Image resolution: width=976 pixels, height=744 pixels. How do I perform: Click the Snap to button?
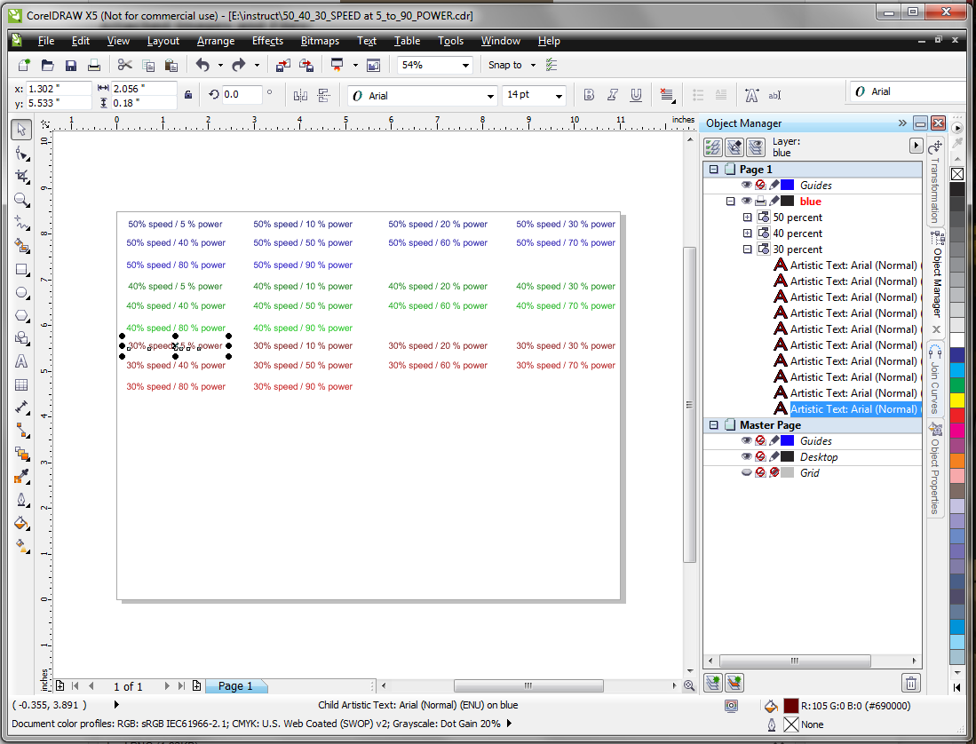coord(505,65)
